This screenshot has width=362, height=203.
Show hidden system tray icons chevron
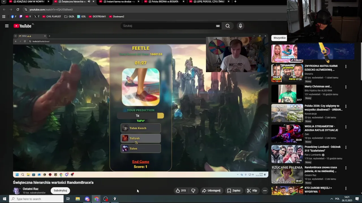[332, 199]
